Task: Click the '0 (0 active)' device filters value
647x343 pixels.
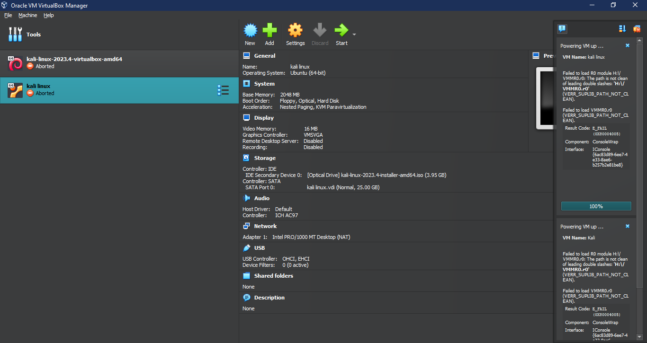Action: coord(295,265)
